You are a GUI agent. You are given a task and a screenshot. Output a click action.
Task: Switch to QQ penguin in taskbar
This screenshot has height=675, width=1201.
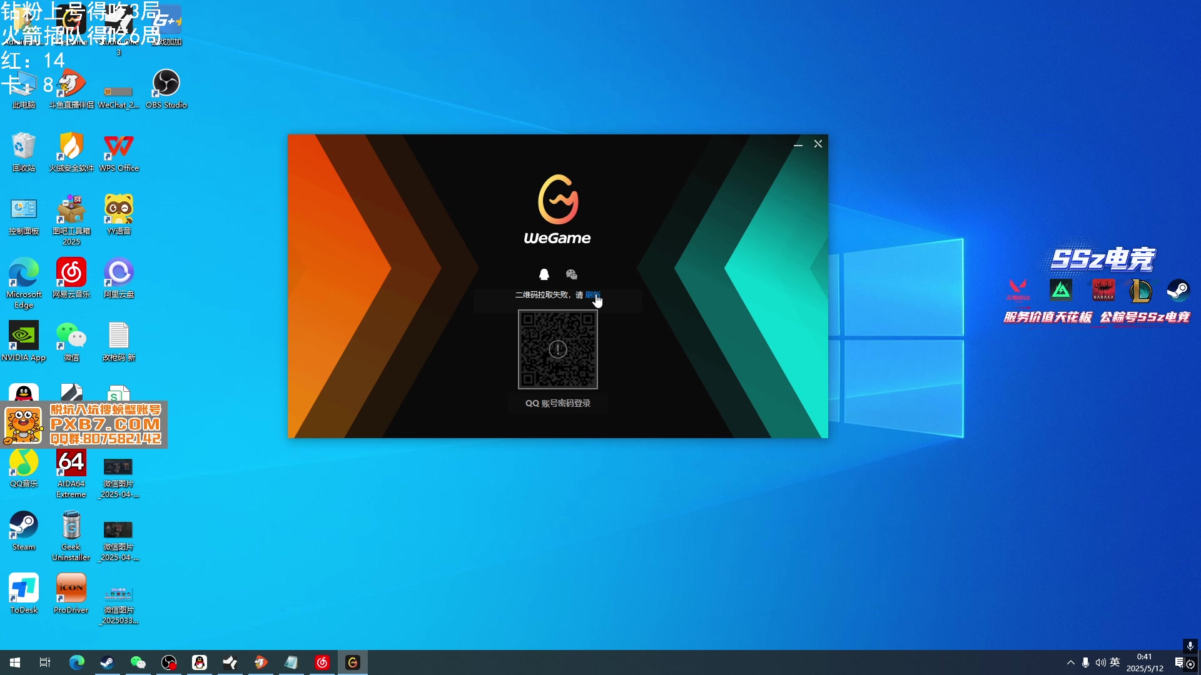point(199,662)
